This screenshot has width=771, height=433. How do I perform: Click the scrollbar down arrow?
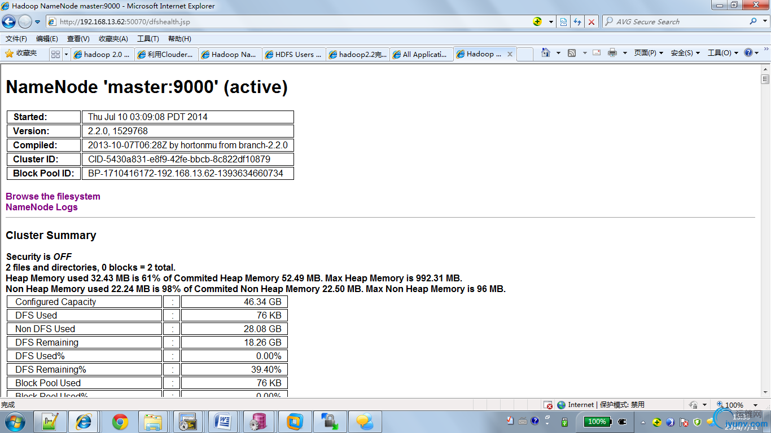(x=765, y=394)
